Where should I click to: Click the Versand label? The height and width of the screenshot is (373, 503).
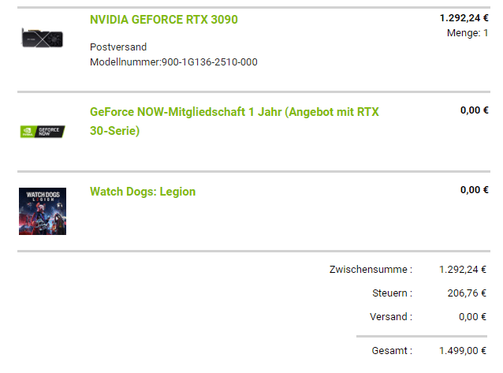pos(391,317)
